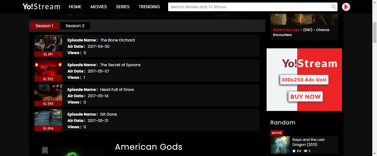
Task: Open the TRENDING menu
Action: pyautogui.click(x=149, y=7)
